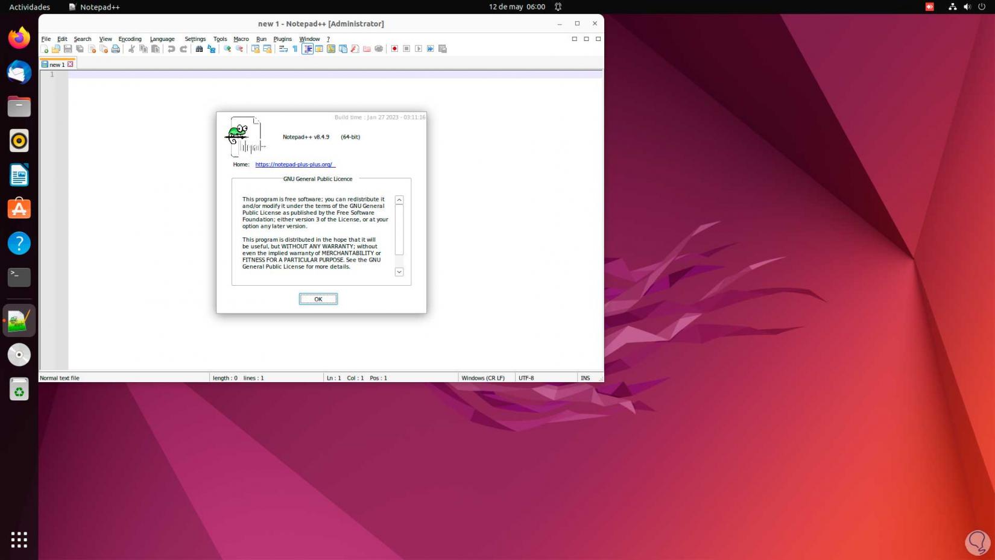Close the new 1 tab with its X

(x=71, y=64)
